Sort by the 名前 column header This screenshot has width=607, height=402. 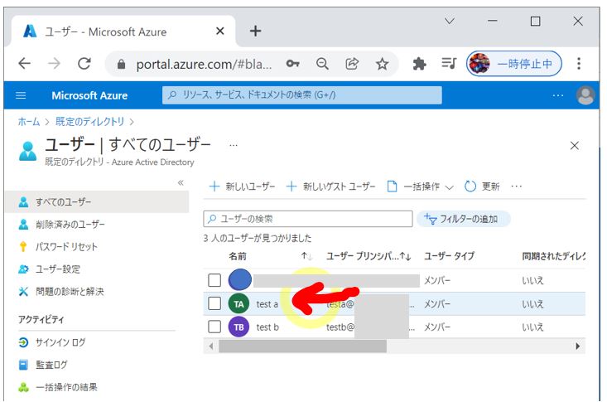click(x=238, y=256)
